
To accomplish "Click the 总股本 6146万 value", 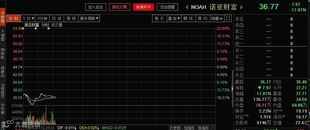I will (x=264, y=123).
